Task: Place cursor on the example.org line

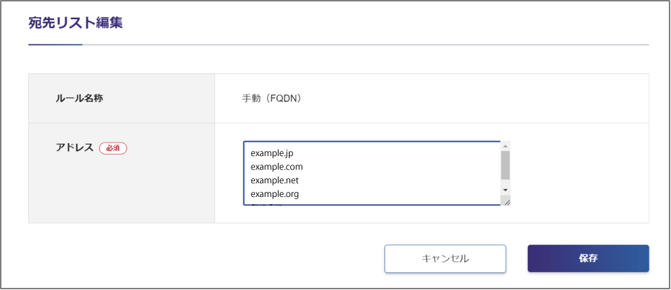Action: tap(274, 194)
